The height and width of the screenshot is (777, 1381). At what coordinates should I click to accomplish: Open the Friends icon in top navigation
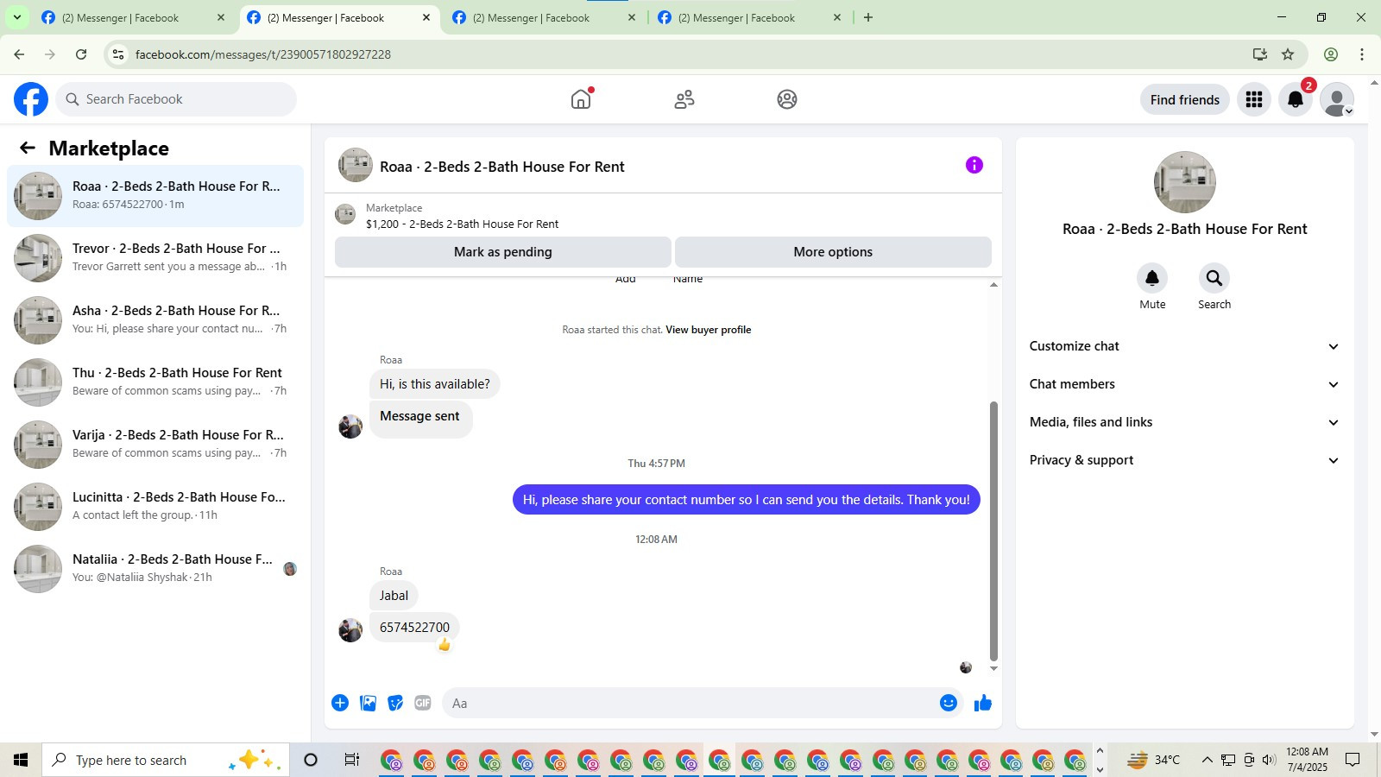(684, 99)
